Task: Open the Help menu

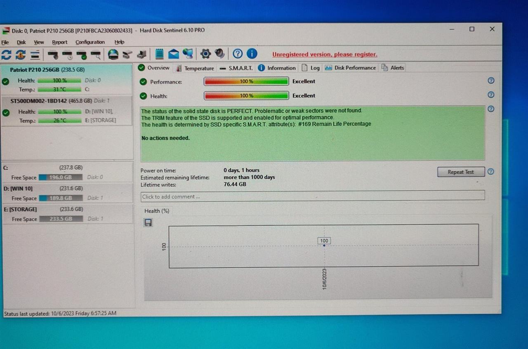Action: pos(119,42)
